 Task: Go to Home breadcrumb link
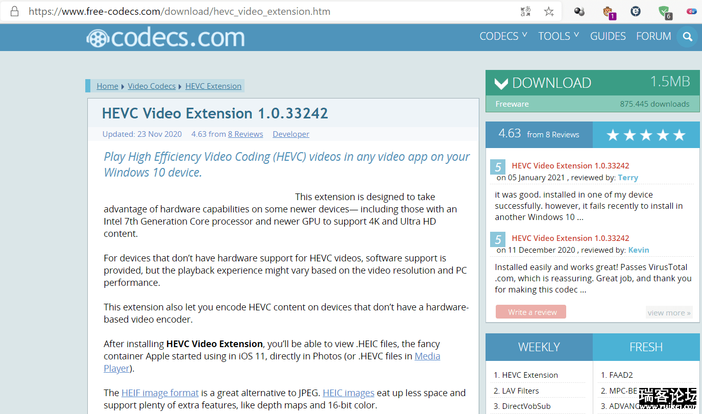point(107,86)
